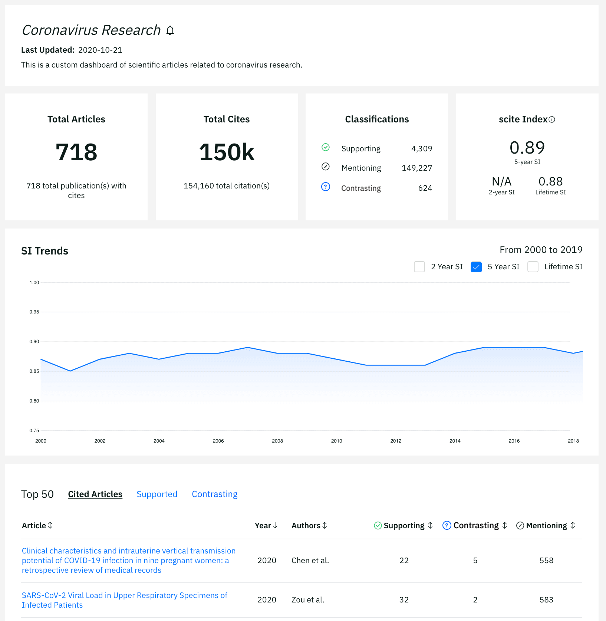Toggle the Supporting column sort arrows
This screenshot has height=621, width=606.
coord(430,526)
